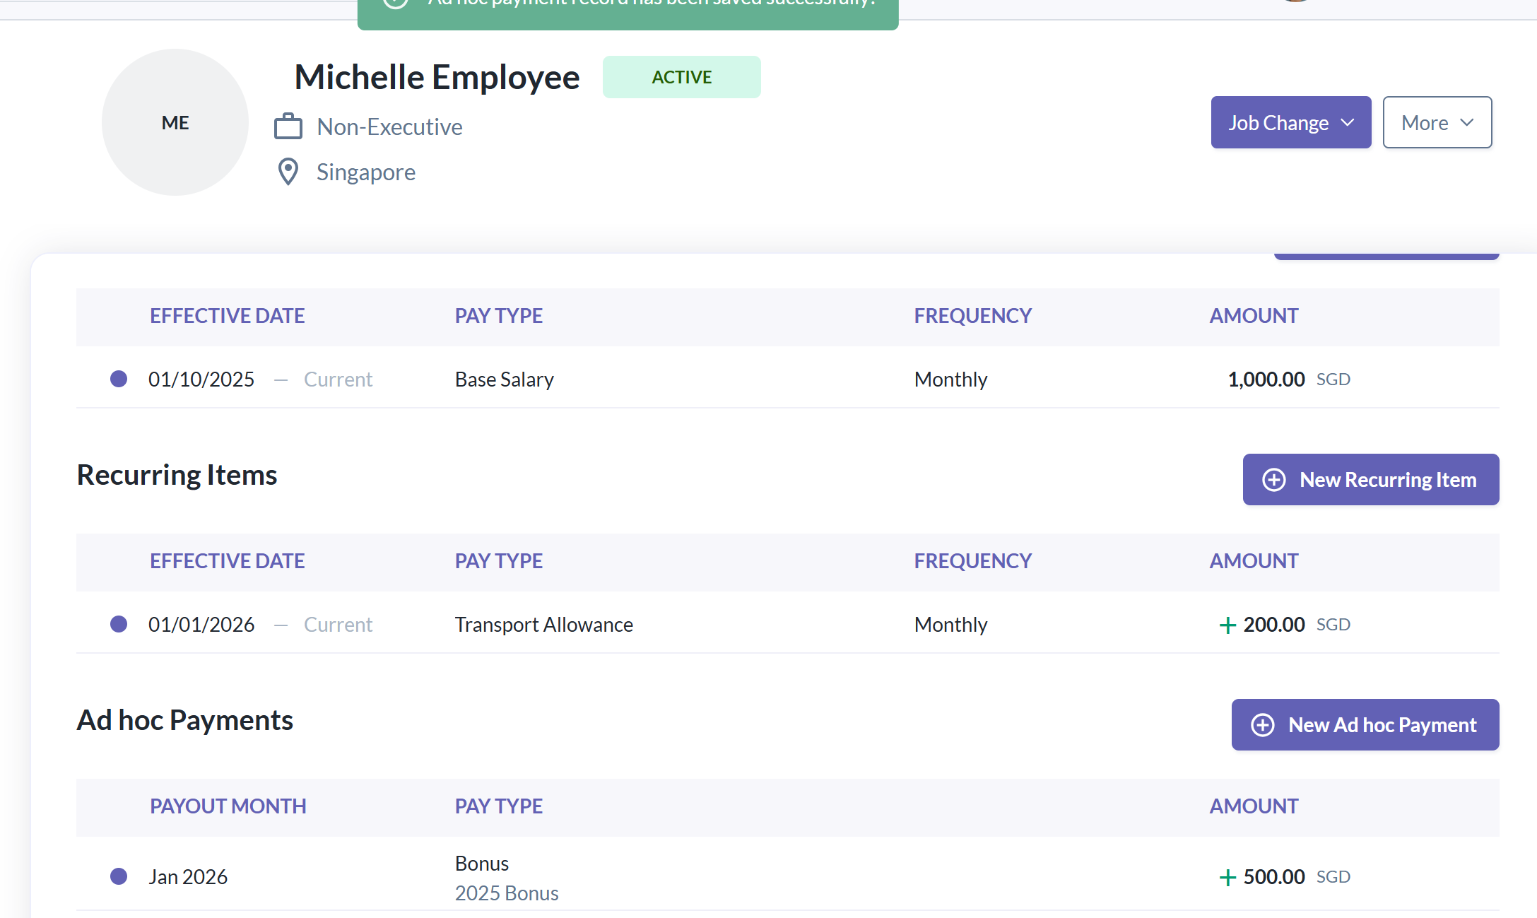
Task: Click the plus icon on New Ad hoc Payment
Action: point(1262,725)
